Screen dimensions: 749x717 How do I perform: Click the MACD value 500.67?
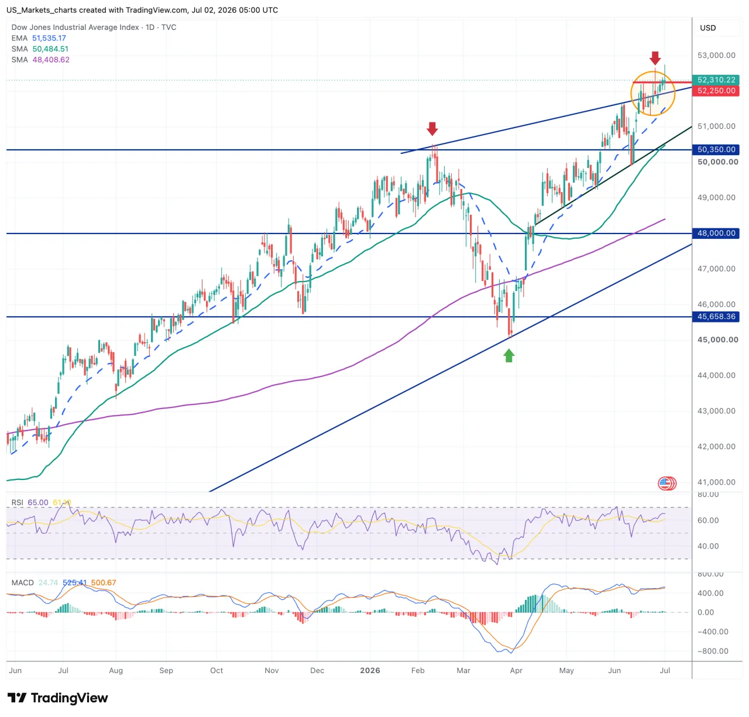click(104, 583)
